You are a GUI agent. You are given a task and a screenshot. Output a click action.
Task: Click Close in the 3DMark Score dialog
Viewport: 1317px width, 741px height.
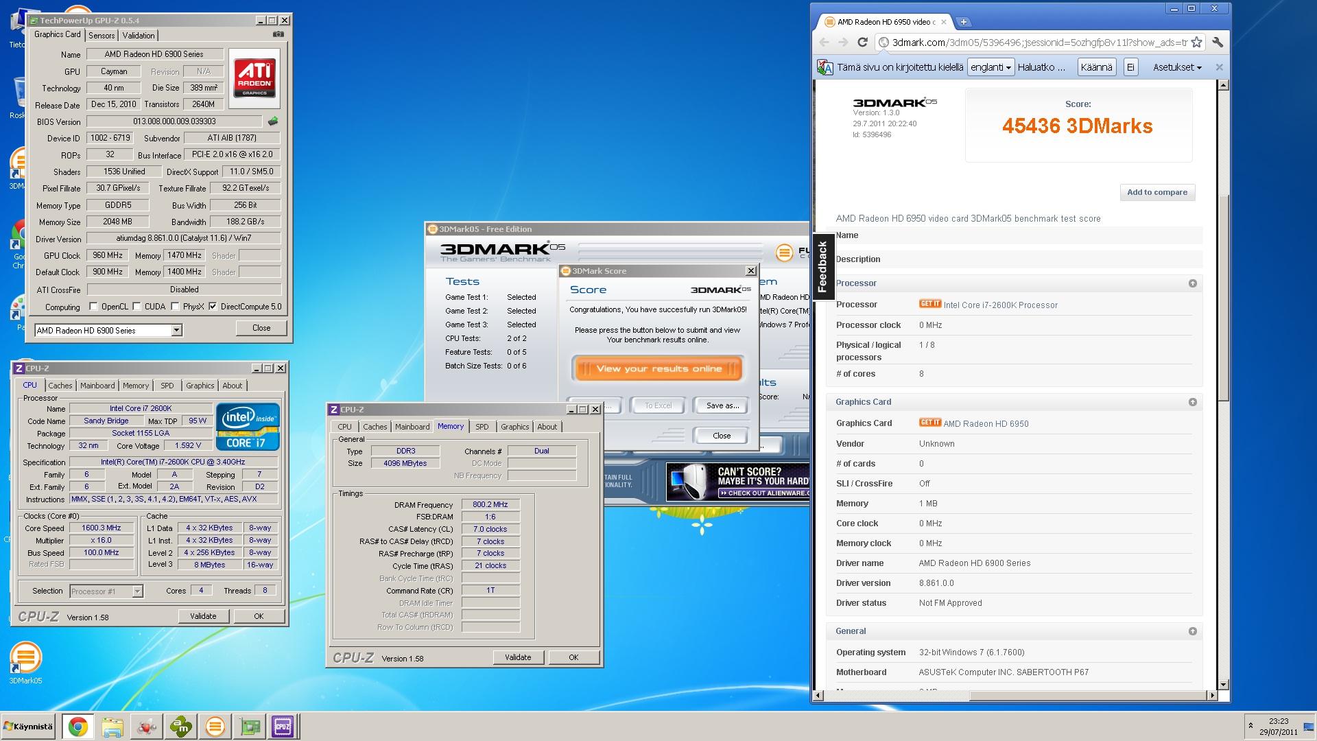pyautogui.click(x=722, y=436)
